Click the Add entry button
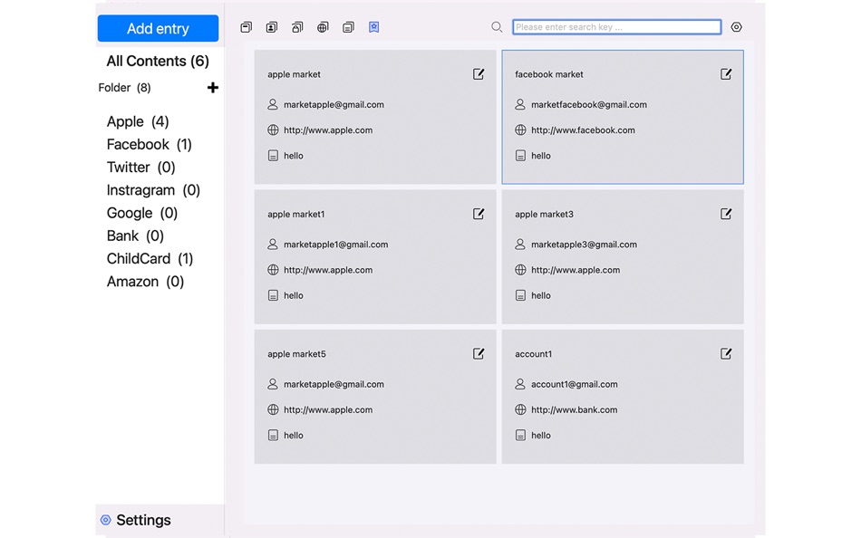The image size is (861, 538). click(x=158, y=29)
